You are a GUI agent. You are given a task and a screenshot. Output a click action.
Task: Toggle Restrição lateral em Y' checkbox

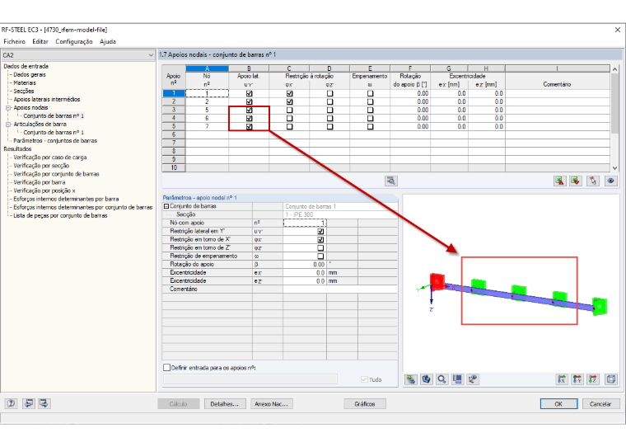coord(320,231)
